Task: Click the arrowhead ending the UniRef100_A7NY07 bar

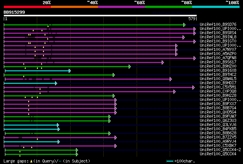Action: tap(177, 50)
